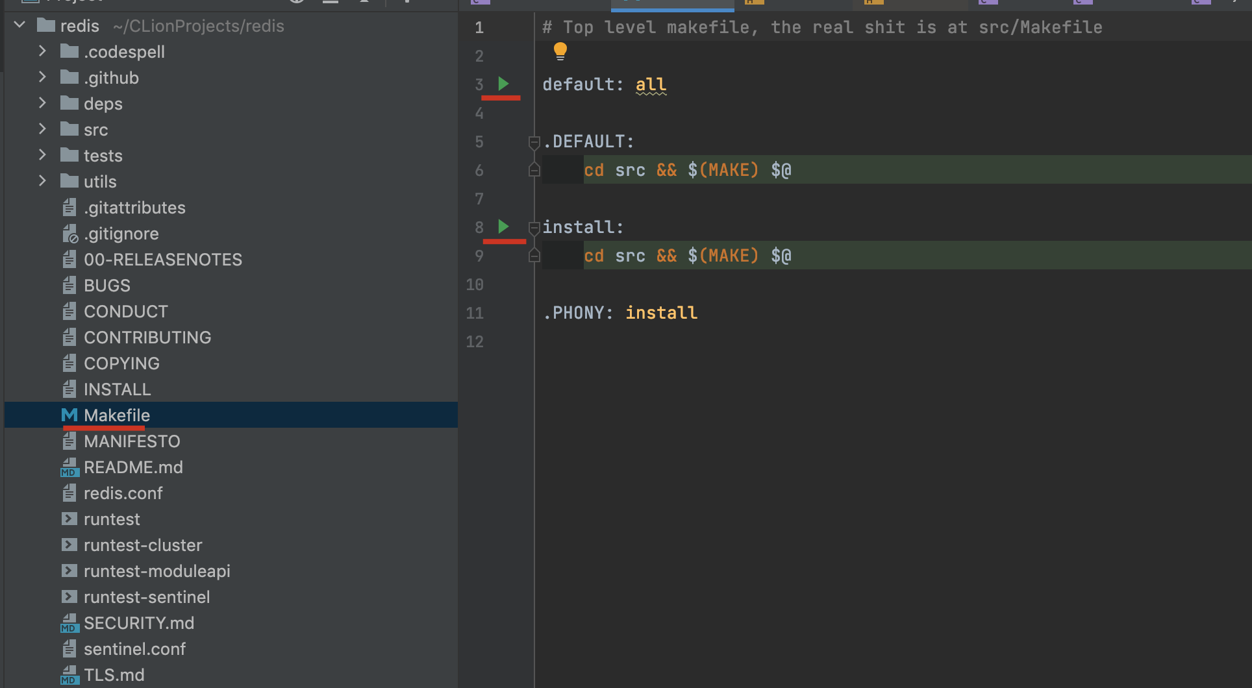Click line number 10 in the gutter
The width and height of the screenshot is (1252, 688).
[475, 284]
